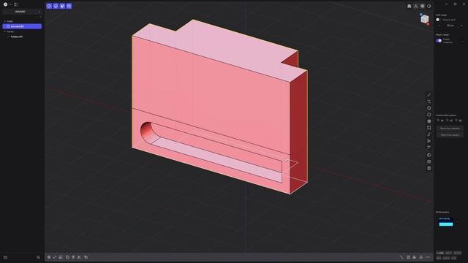Image resolution: width=468 pixels, height=263 pixels.
Task: Click the Grid snaps section heading
Action: point(441,15)
